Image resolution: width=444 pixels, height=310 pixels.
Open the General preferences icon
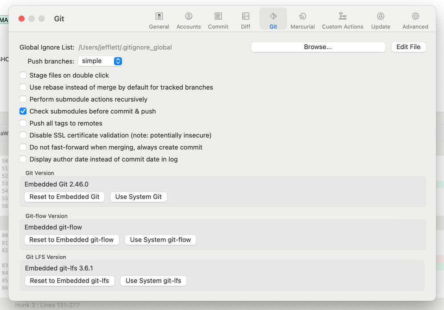159,16
